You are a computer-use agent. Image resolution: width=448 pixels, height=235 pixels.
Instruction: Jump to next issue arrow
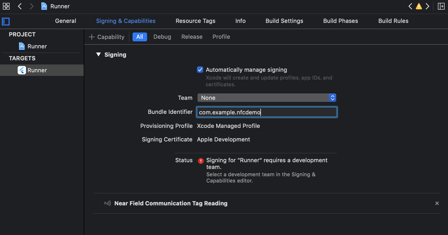(427, 6)
